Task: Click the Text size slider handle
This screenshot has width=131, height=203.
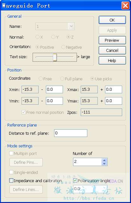Action: [55, 57]
